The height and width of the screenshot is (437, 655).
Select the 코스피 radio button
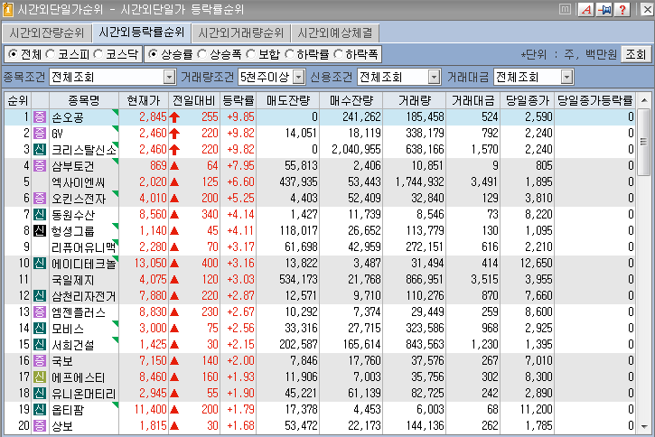pos(50,54)
